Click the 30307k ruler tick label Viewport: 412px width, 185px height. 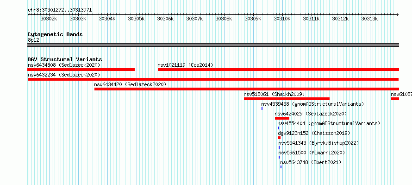[194, 19]
